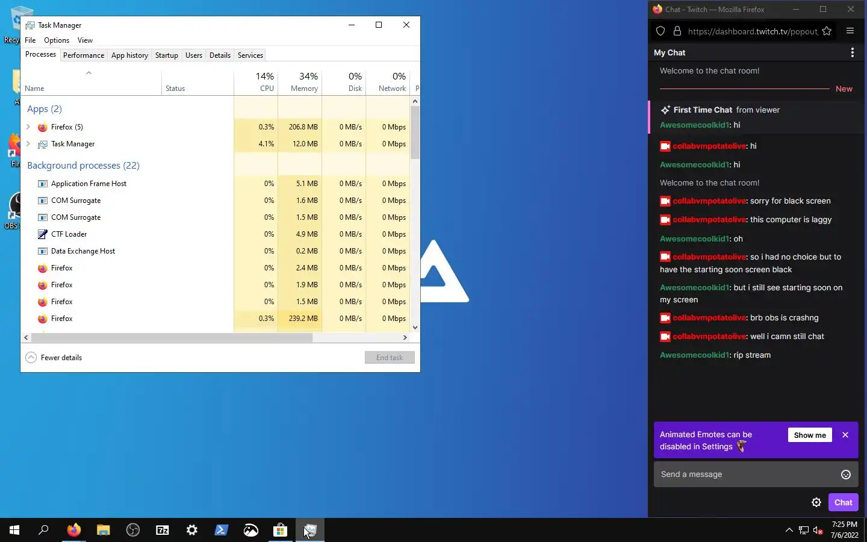Open My Chat three-dot options
867x542 pixels.
coord(852,52)
